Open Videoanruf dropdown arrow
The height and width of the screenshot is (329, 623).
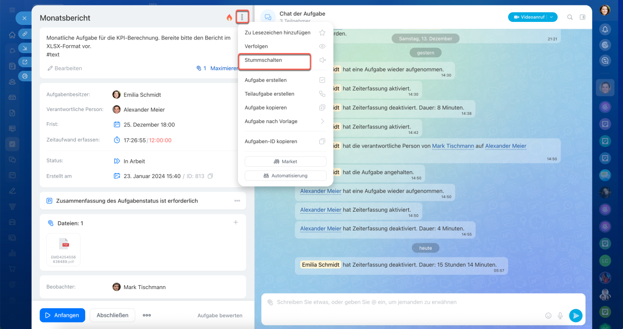[551, 17]
